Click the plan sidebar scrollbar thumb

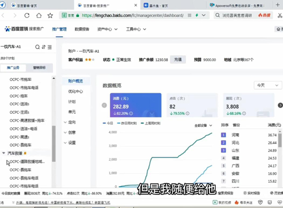(x=53, y=144)
